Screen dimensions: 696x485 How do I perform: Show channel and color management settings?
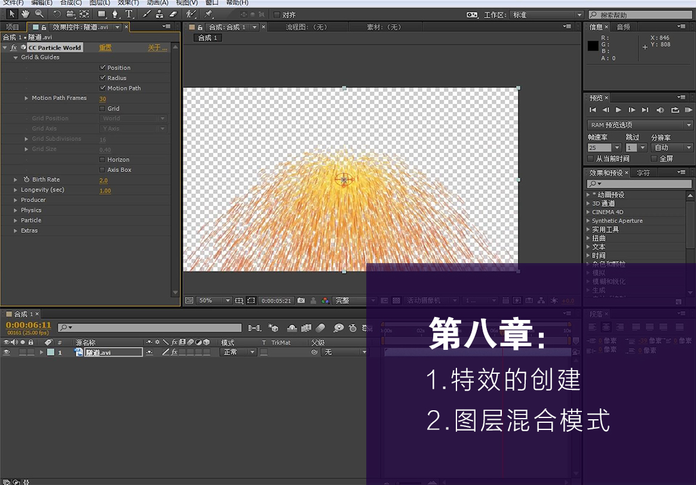(x=326, y=301)
